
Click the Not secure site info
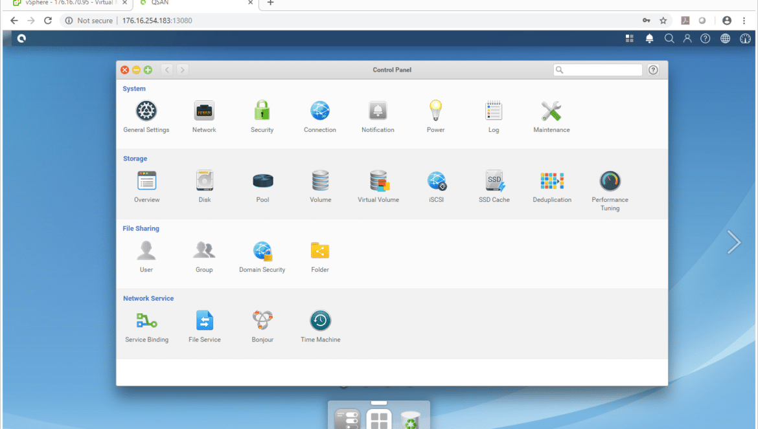89,21
